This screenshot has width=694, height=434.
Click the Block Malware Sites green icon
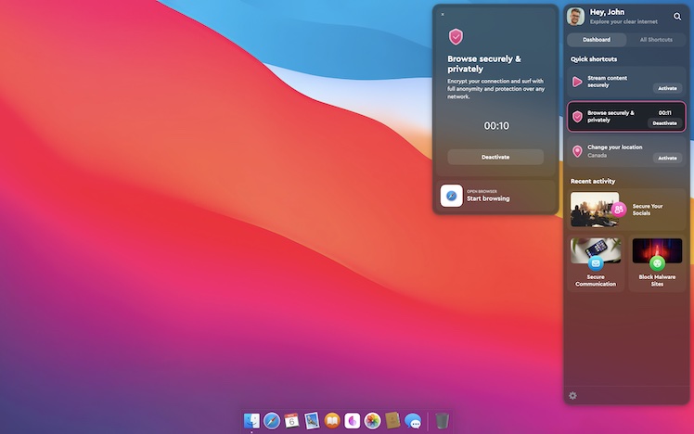point(657,263)
